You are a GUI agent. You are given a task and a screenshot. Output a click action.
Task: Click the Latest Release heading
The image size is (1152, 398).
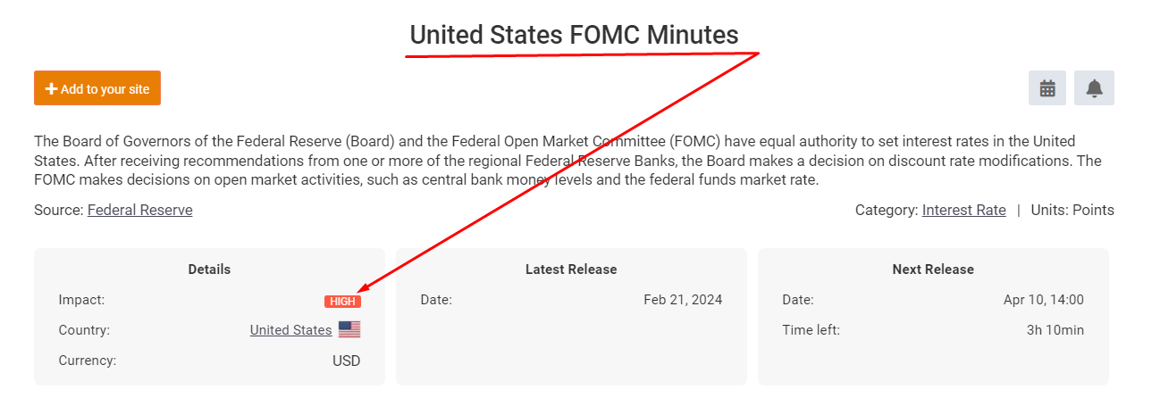point(571,269)
